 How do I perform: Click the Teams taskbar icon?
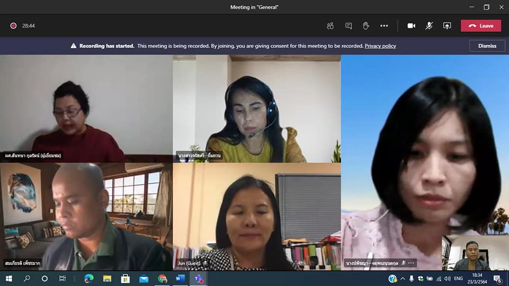tap(199, 279)
